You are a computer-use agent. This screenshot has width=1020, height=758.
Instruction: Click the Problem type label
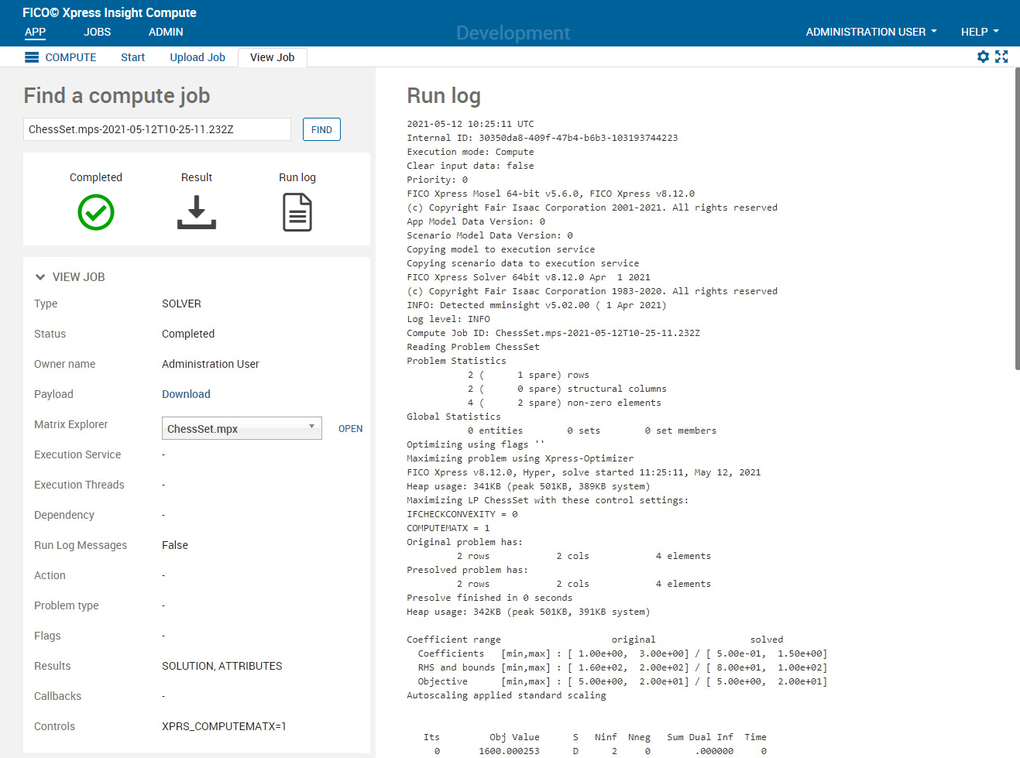pyautogui.click(x=67, y=605)
